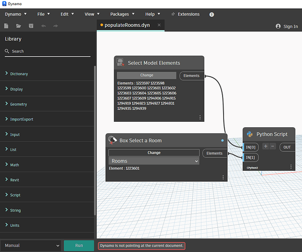Click the Redo arrow icon
Viewport: 302px width, 252px height.
tap(56, 26)
